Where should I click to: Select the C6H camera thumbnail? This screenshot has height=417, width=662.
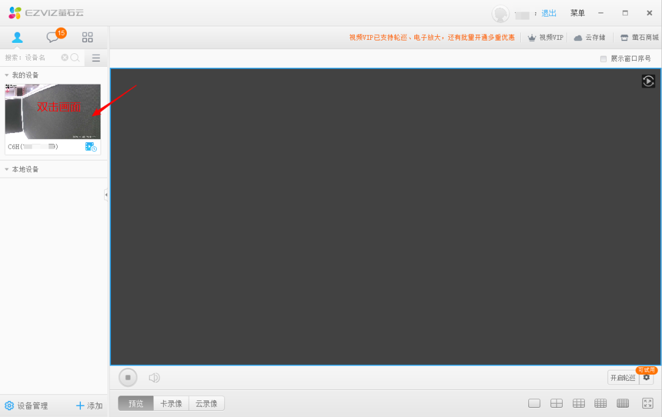[53, 111]
